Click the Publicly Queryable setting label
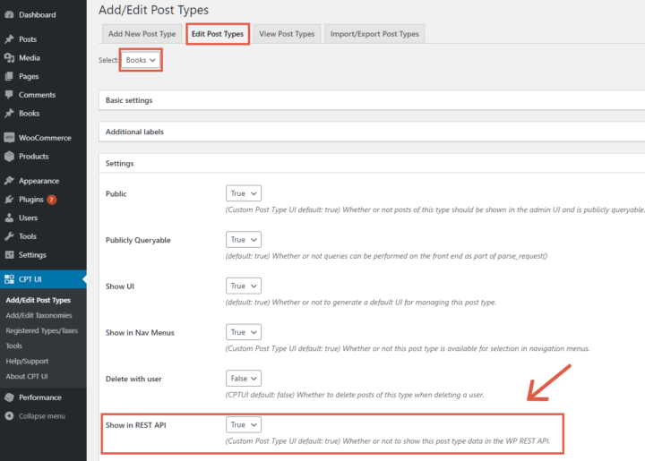Image resolution: width=645 pixels, height=461 pixels. (138, 241)
